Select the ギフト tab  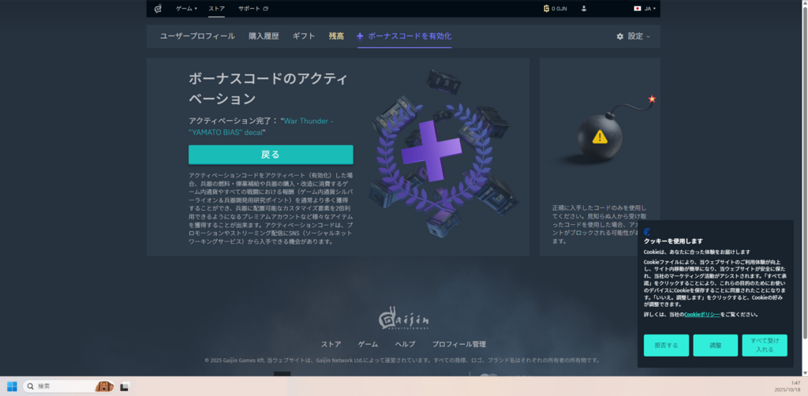tap(304, 36)
